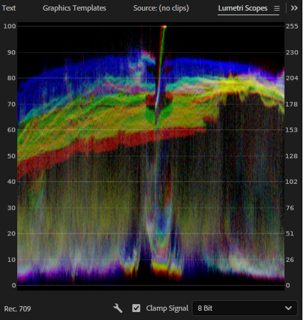Show hidden panel tabs via double-chevron overflow
Viewport: 303px width, 320px height.
pos(294,8)
